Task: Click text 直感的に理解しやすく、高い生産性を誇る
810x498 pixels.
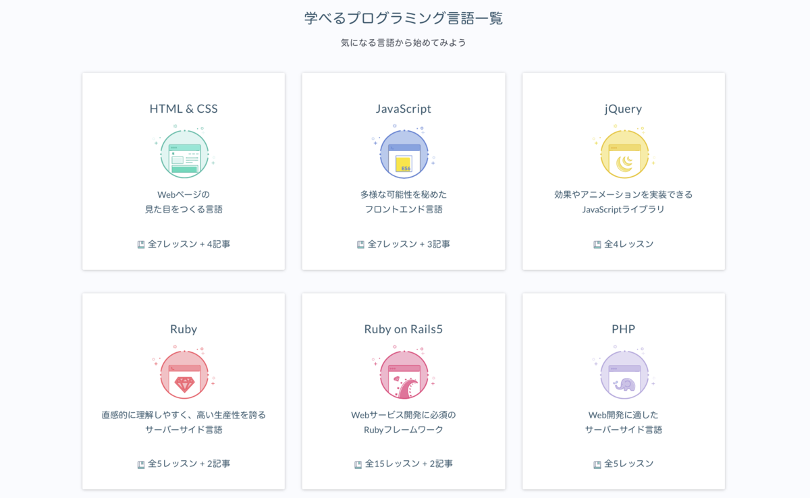Action: click(184, 414)
